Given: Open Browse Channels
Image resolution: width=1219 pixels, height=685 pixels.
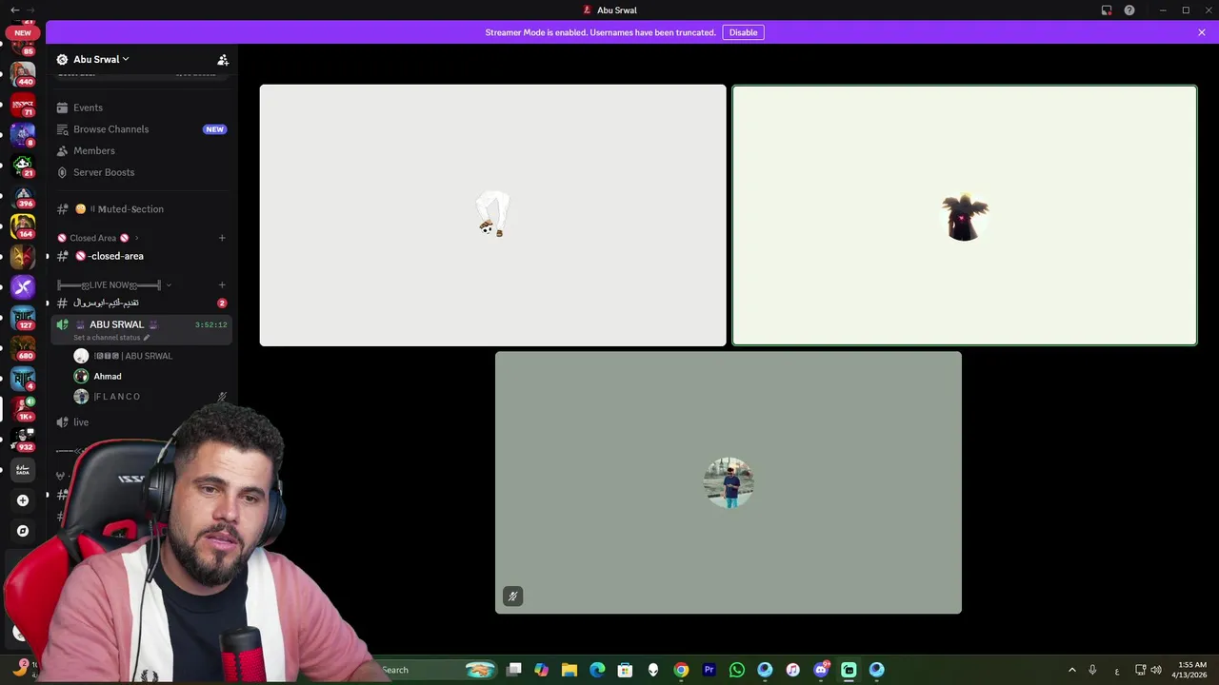Looking at the screenshot, I should pyautogui.click(x=142, y=129).
